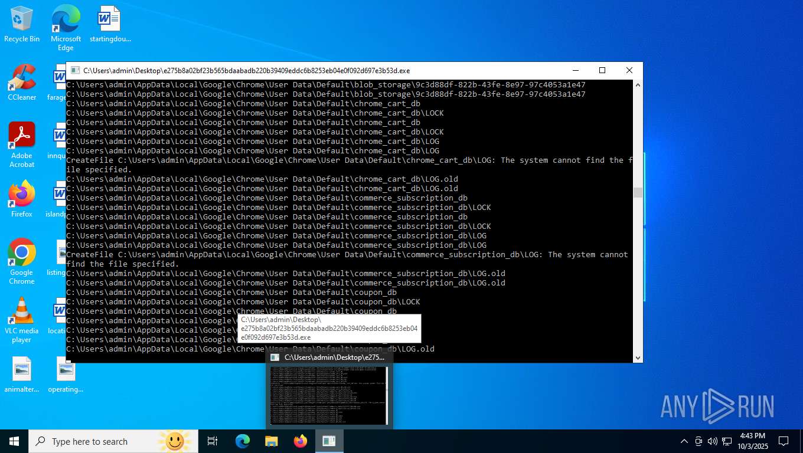Open the animalter... image file icon
Image resolution: width=803 pixels, height=453 pixels.
(x=22, y=375)
